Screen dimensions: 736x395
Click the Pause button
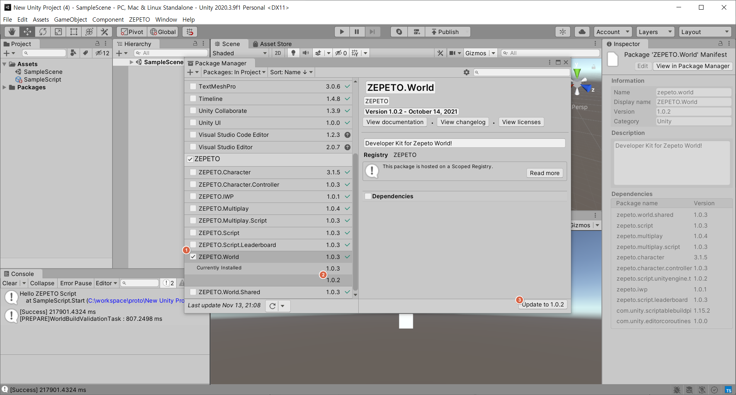coord(357,32)
